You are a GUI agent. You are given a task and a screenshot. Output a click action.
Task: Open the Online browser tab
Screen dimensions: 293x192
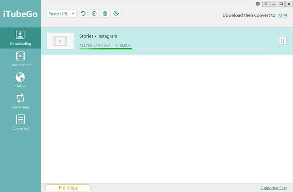[21, 80]
